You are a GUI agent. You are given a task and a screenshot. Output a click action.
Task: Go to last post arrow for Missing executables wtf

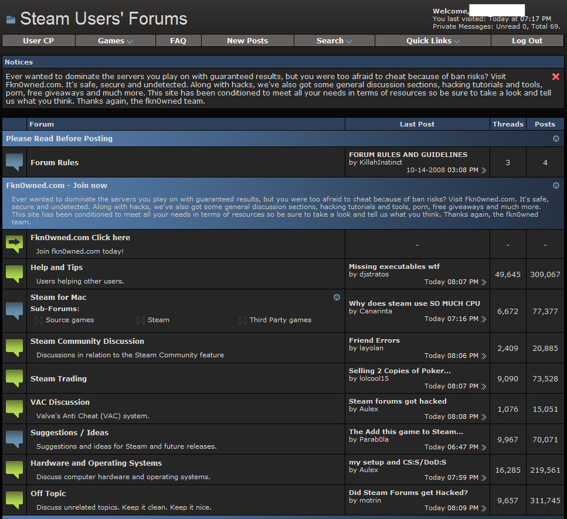pyautogui.click(x=484, y=282)
